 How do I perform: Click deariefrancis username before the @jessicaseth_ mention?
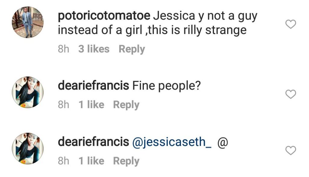(93, 142)
